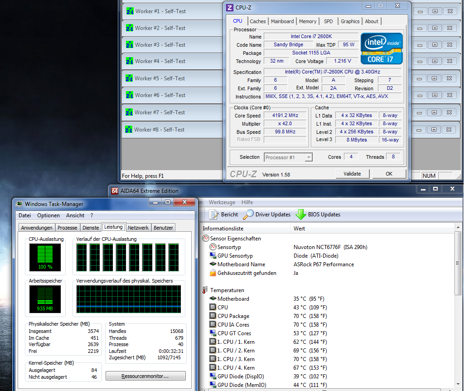Click the GPU Diode (DispIO) icon

[x=213, y=376]
